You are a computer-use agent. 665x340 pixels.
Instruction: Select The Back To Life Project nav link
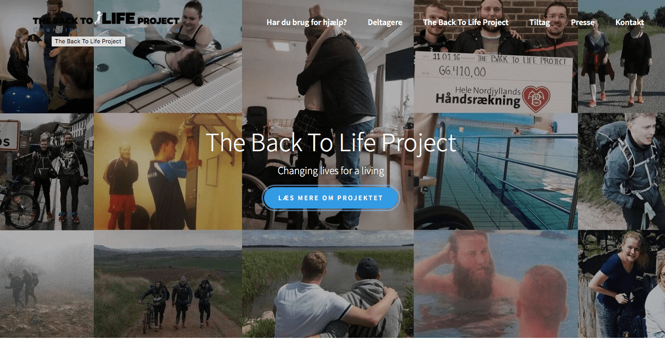[466, 22]
